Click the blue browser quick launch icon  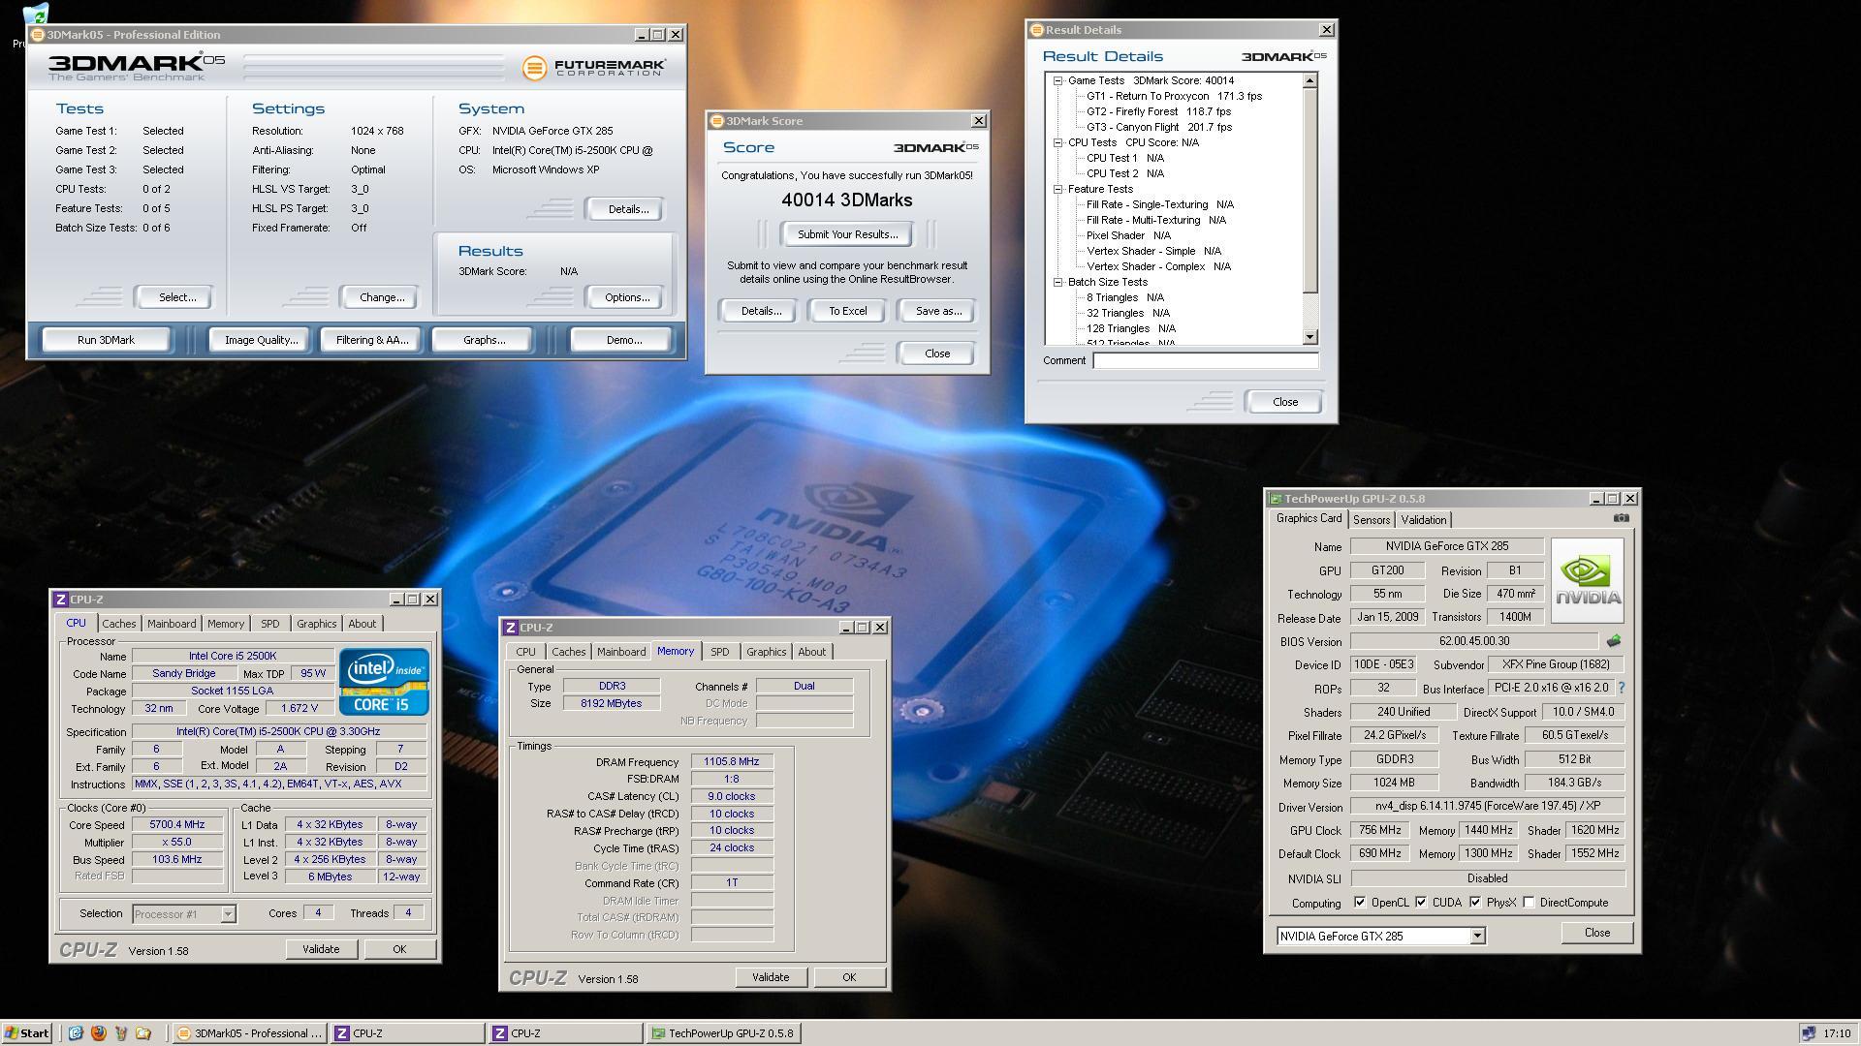click(76, 1033)
